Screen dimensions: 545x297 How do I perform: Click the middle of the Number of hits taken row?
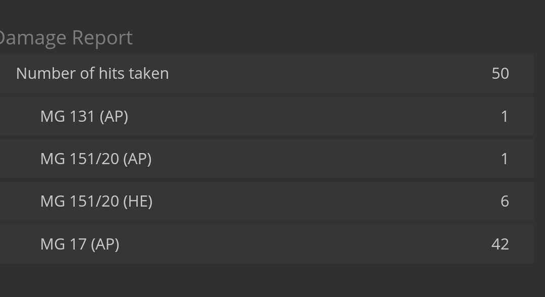click(x=266, y=73)
